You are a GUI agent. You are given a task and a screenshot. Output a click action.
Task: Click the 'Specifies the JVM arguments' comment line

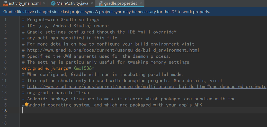click(96, 56)
